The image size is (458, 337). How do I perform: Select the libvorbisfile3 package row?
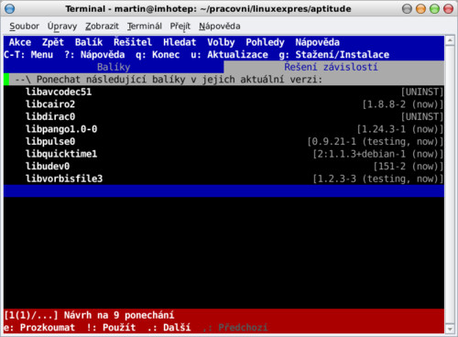[x=224, y=179]
